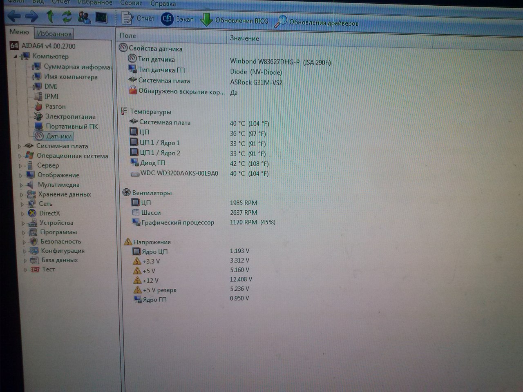Click the hard drive icon for WDC WD3200AAKS
The width and height of the screenshot is (523, 392).
tap(135, 174)
